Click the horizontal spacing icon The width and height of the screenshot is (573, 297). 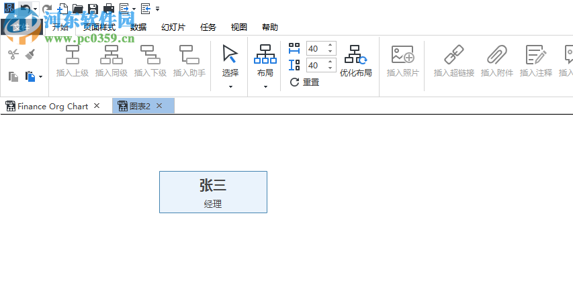[294, 48]
